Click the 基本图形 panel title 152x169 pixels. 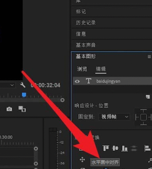[x=86, y=56]
